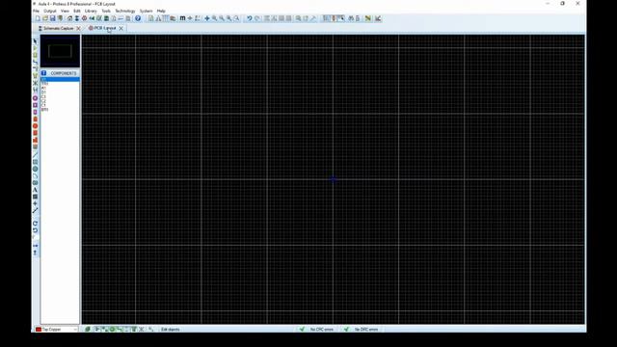The image size is (617, 347).
Task: Select the Ratsnest Mode tool
Action: (35, 83)
